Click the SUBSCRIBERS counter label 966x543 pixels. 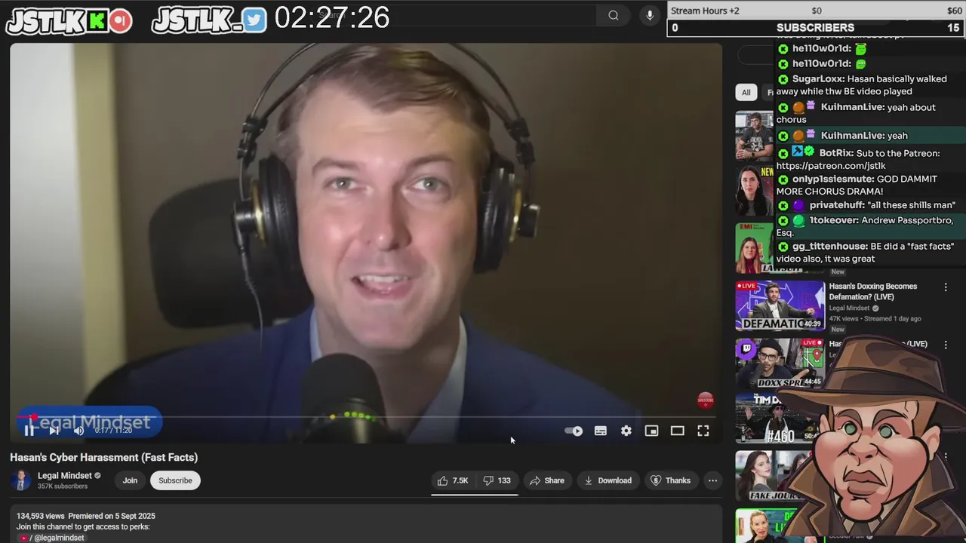coord(815,27)
